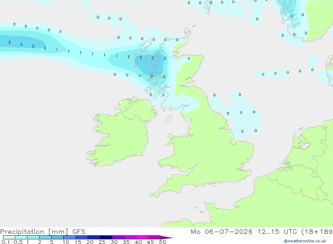The image size is (333, 244).
Task: Click the 10–15 mm legend color swatch
Action: (x=70, y=237)
